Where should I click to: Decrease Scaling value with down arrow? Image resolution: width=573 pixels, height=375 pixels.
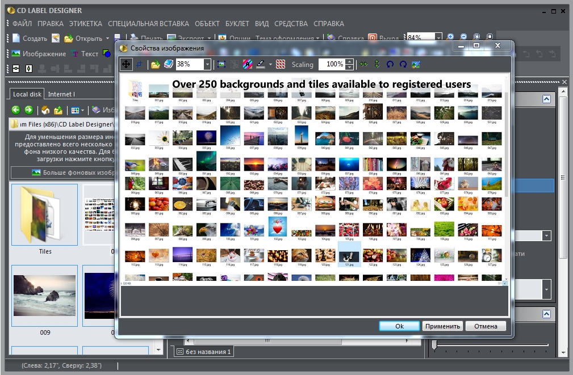(350, 67)
